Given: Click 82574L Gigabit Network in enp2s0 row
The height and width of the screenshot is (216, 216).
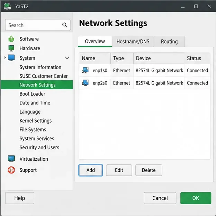Looking at the screenshot, I should 159,83.
